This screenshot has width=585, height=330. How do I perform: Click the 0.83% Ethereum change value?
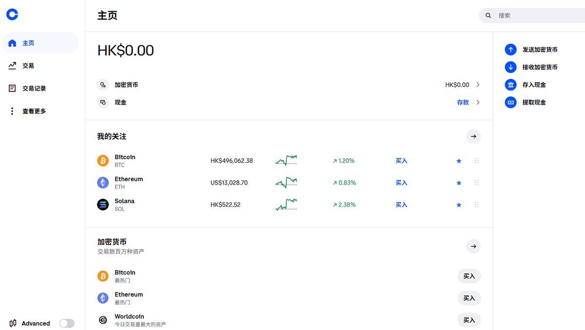(347, 183)
